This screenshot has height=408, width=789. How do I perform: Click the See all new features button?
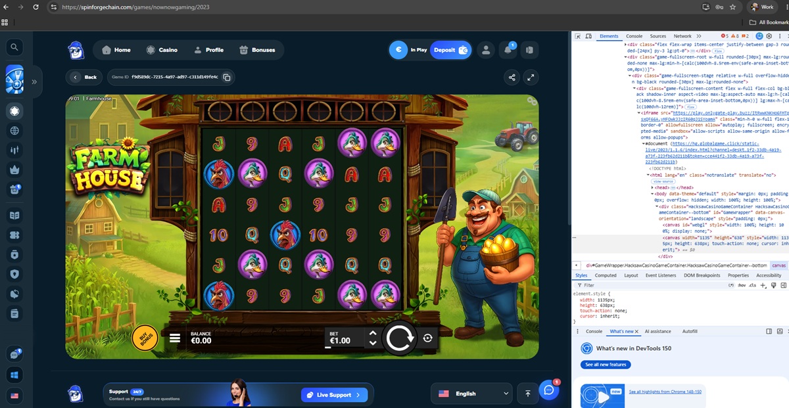pos(606,365)
